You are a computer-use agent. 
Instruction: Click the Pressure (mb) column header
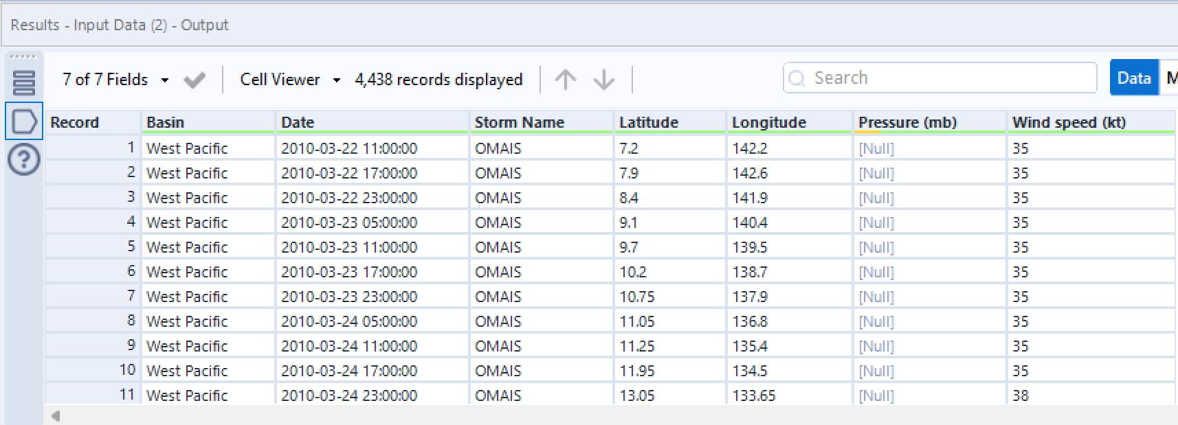coord(928,122)
